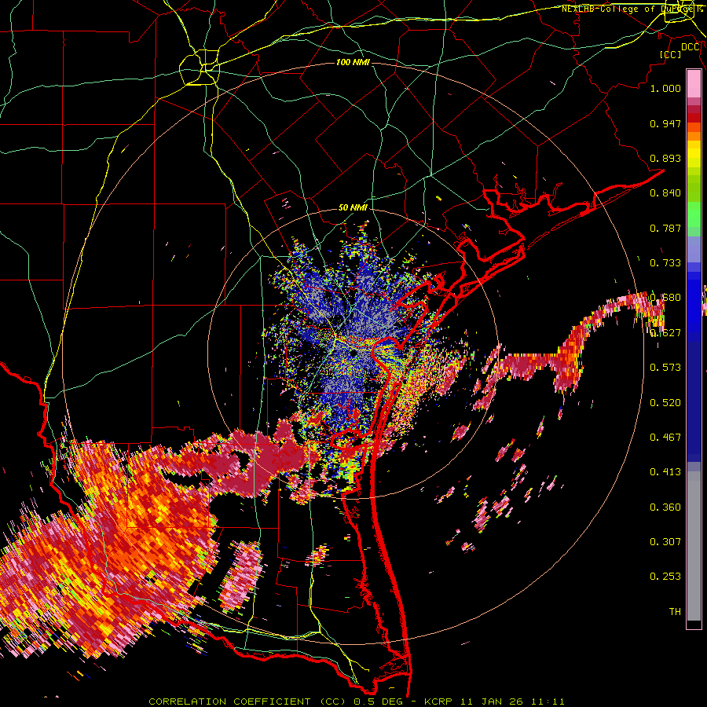The height and width of the screenshot is (707, 707).
Task: Click the 0.787 legend value
Action: click(665, 228)
